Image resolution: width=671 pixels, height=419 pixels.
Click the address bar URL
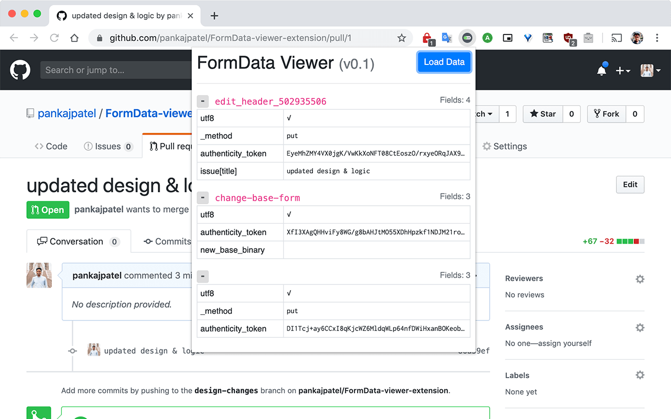pyautogui.click(x=230, y=38)
